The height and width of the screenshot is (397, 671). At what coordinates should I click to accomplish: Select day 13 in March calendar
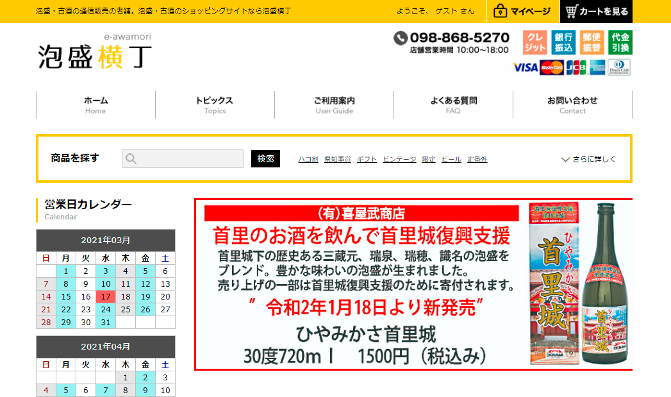[165, 284]
